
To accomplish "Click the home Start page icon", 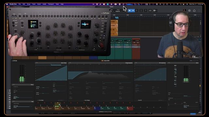I will 194,10.
